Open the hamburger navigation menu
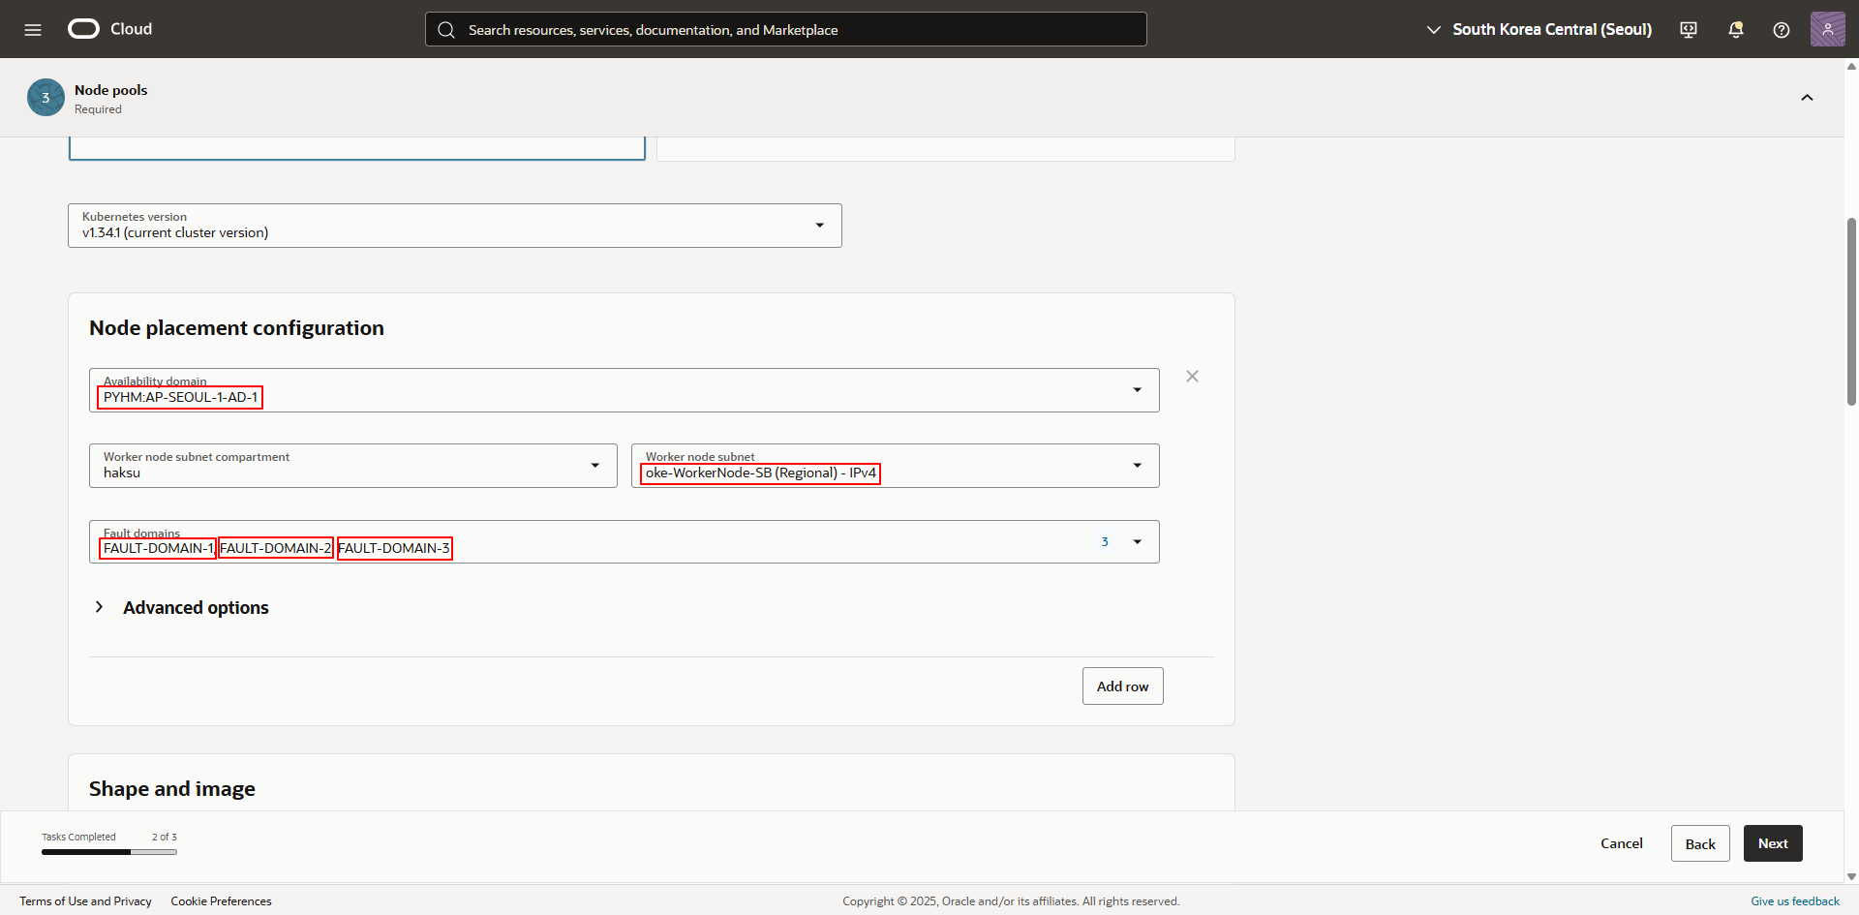 [33, 29]
